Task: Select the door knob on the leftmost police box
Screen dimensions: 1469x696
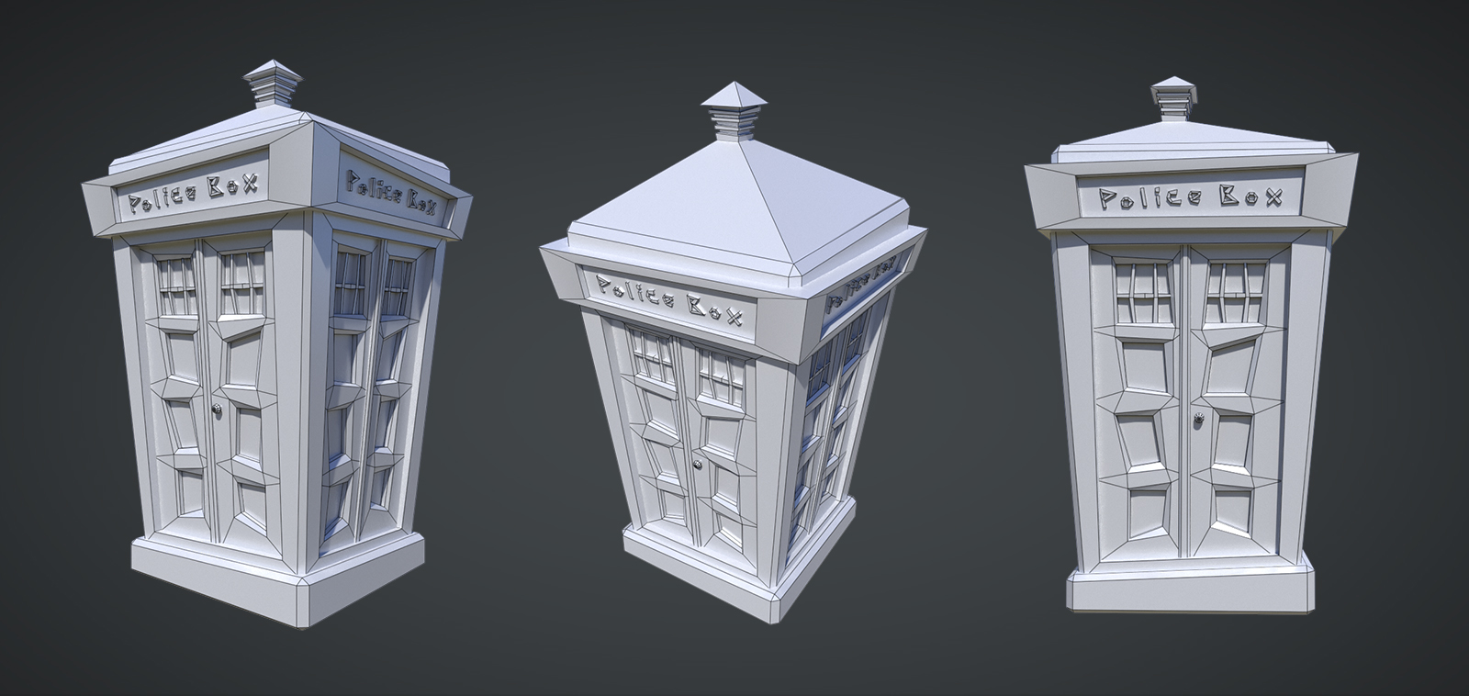Action: (217, 410)
